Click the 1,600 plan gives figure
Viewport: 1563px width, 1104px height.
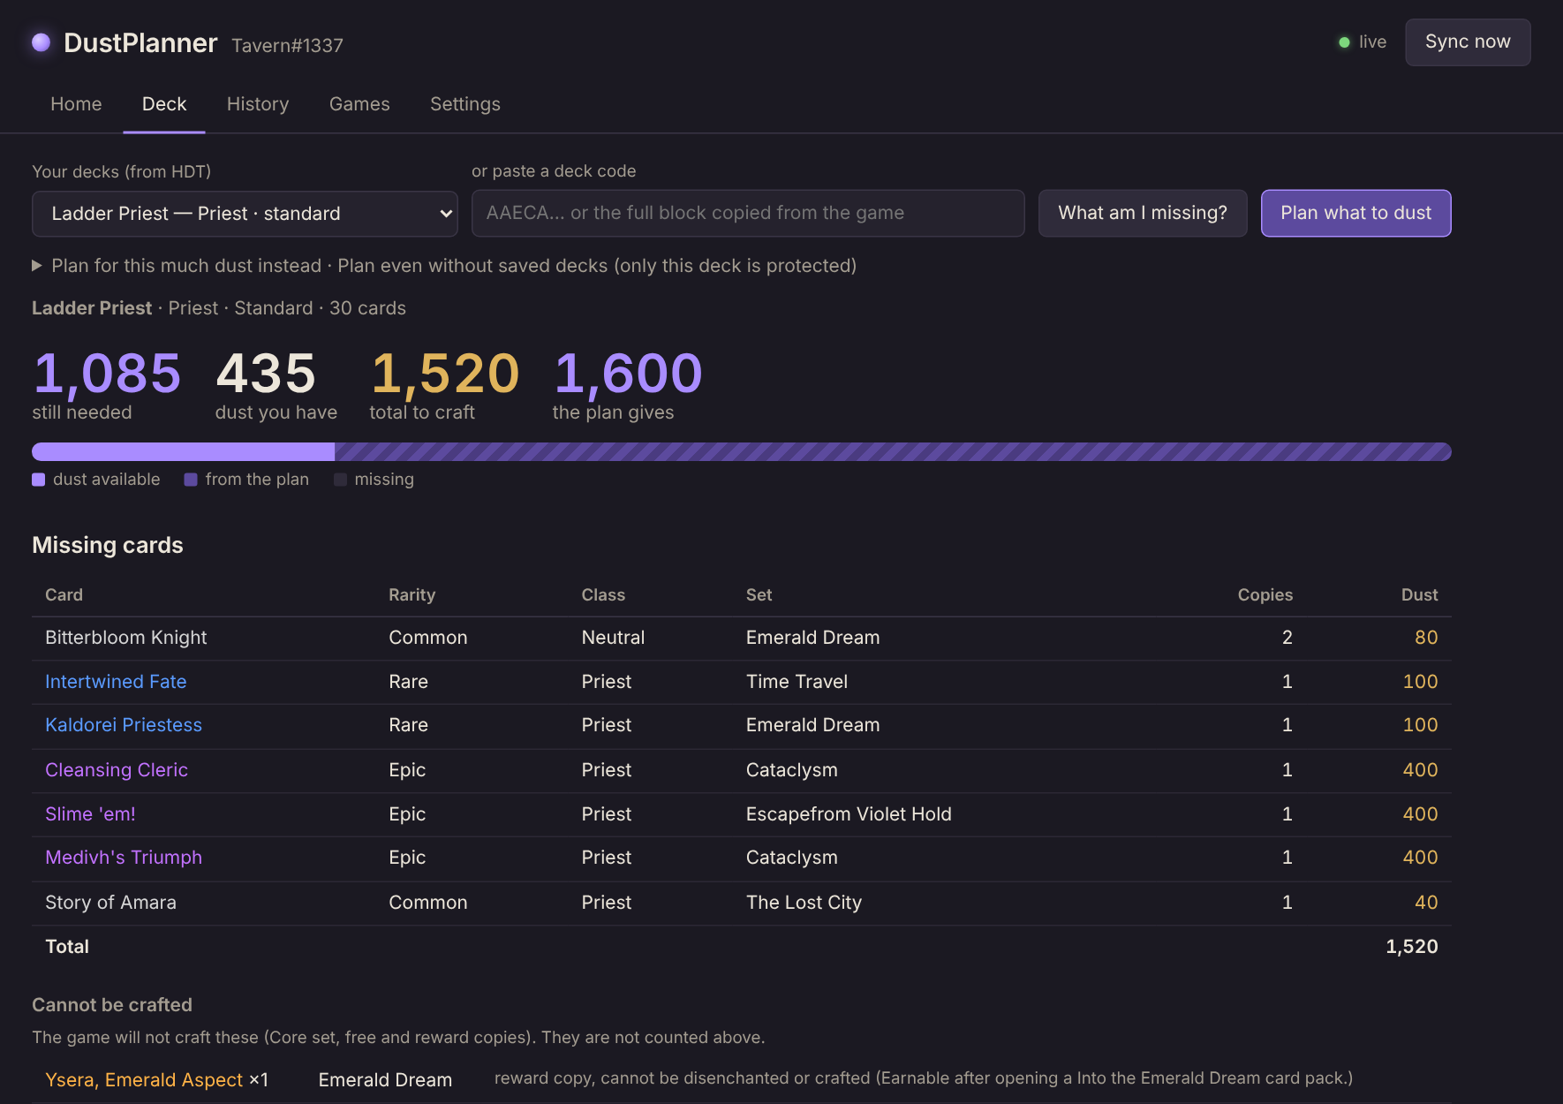[628, 374]
